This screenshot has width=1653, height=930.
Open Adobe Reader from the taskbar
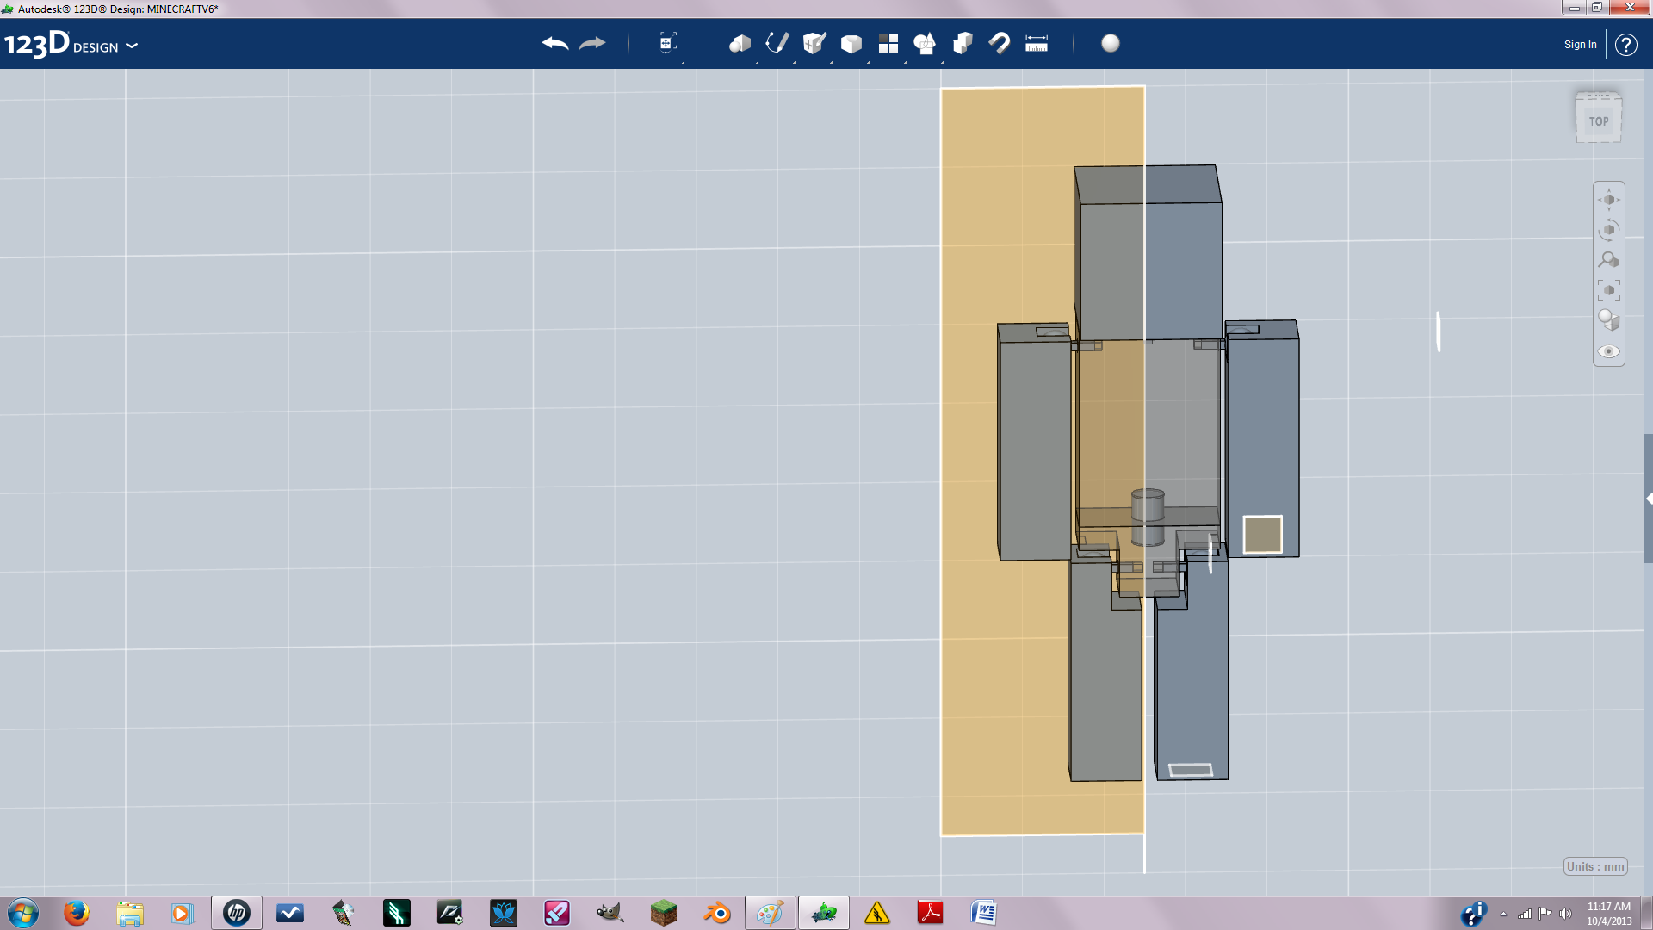click(x=931, y=913)
